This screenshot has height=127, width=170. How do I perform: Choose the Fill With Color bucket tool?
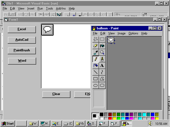coord(102,46)
